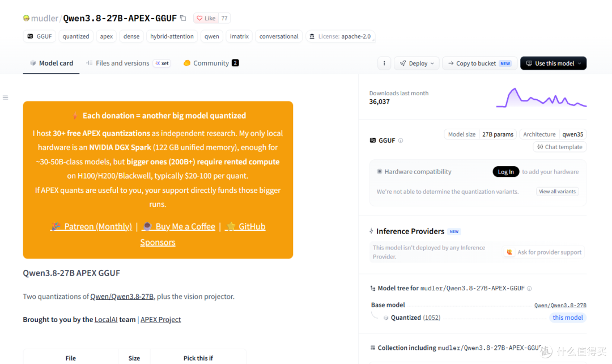Click the GGUF info icon
The image size is (612, 364).
pos(401,141)
